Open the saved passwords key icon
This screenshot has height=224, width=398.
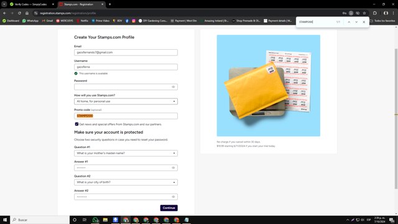click(345, 13)
